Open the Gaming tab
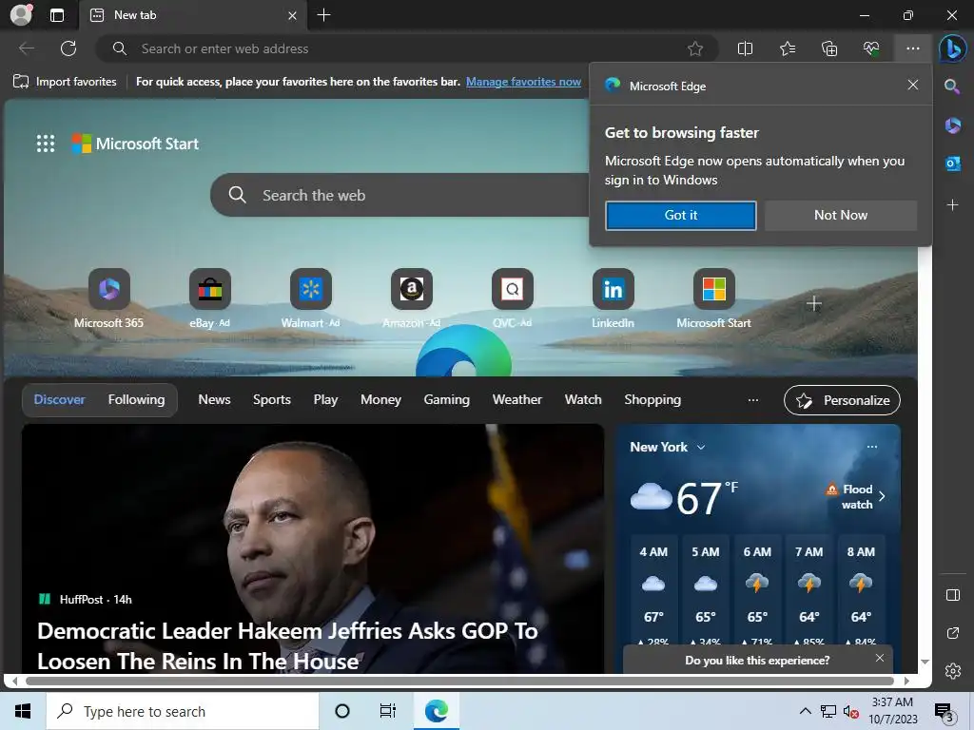This screenshot has height=730, width=974. (x=447, y=400)
